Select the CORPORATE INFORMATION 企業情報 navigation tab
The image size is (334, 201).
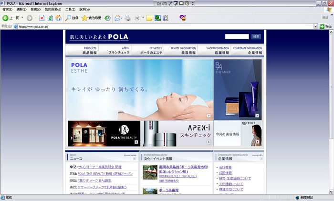pyautogui.click(x=247, y=51)
